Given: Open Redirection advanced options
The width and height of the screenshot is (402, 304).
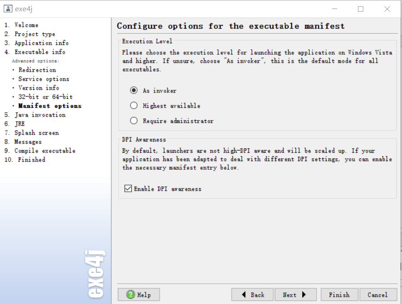Looking at the screenshot, I should point(37,70).
